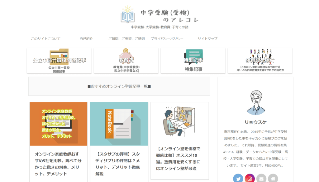The width and height of the screenshot is (319, 182).
Task: Open article スタサプの評判 title link
Action: coord(117,164)
